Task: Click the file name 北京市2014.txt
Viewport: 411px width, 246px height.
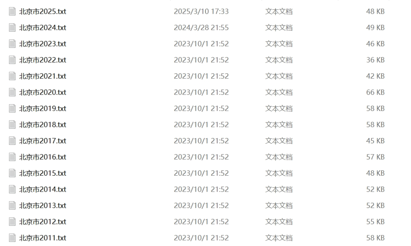Action: [43, 189]
